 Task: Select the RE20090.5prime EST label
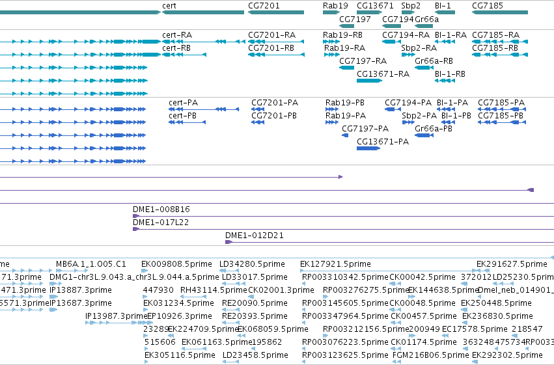click(x=255, y=303)
